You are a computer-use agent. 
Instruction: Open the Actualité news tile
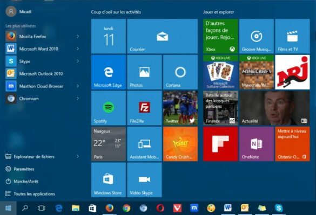coord(274,108)
